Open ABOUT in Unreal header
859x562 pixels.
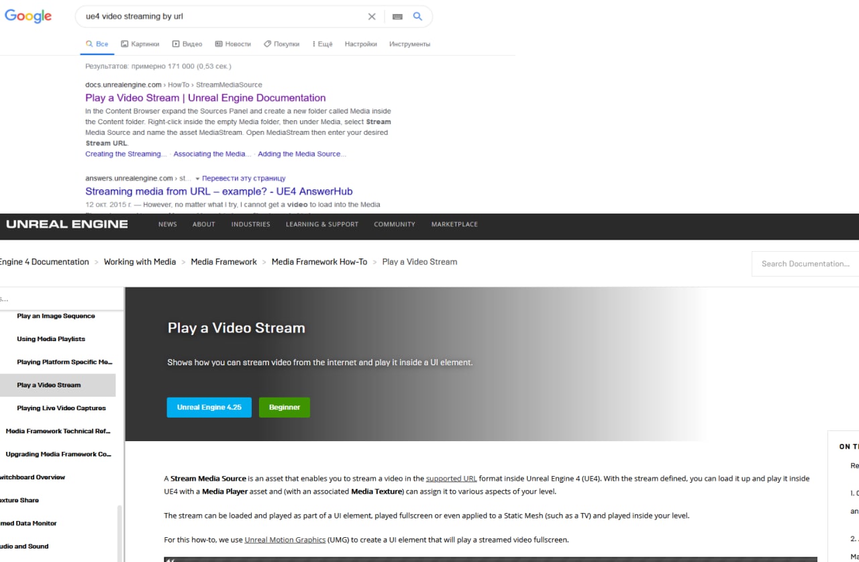204,224
